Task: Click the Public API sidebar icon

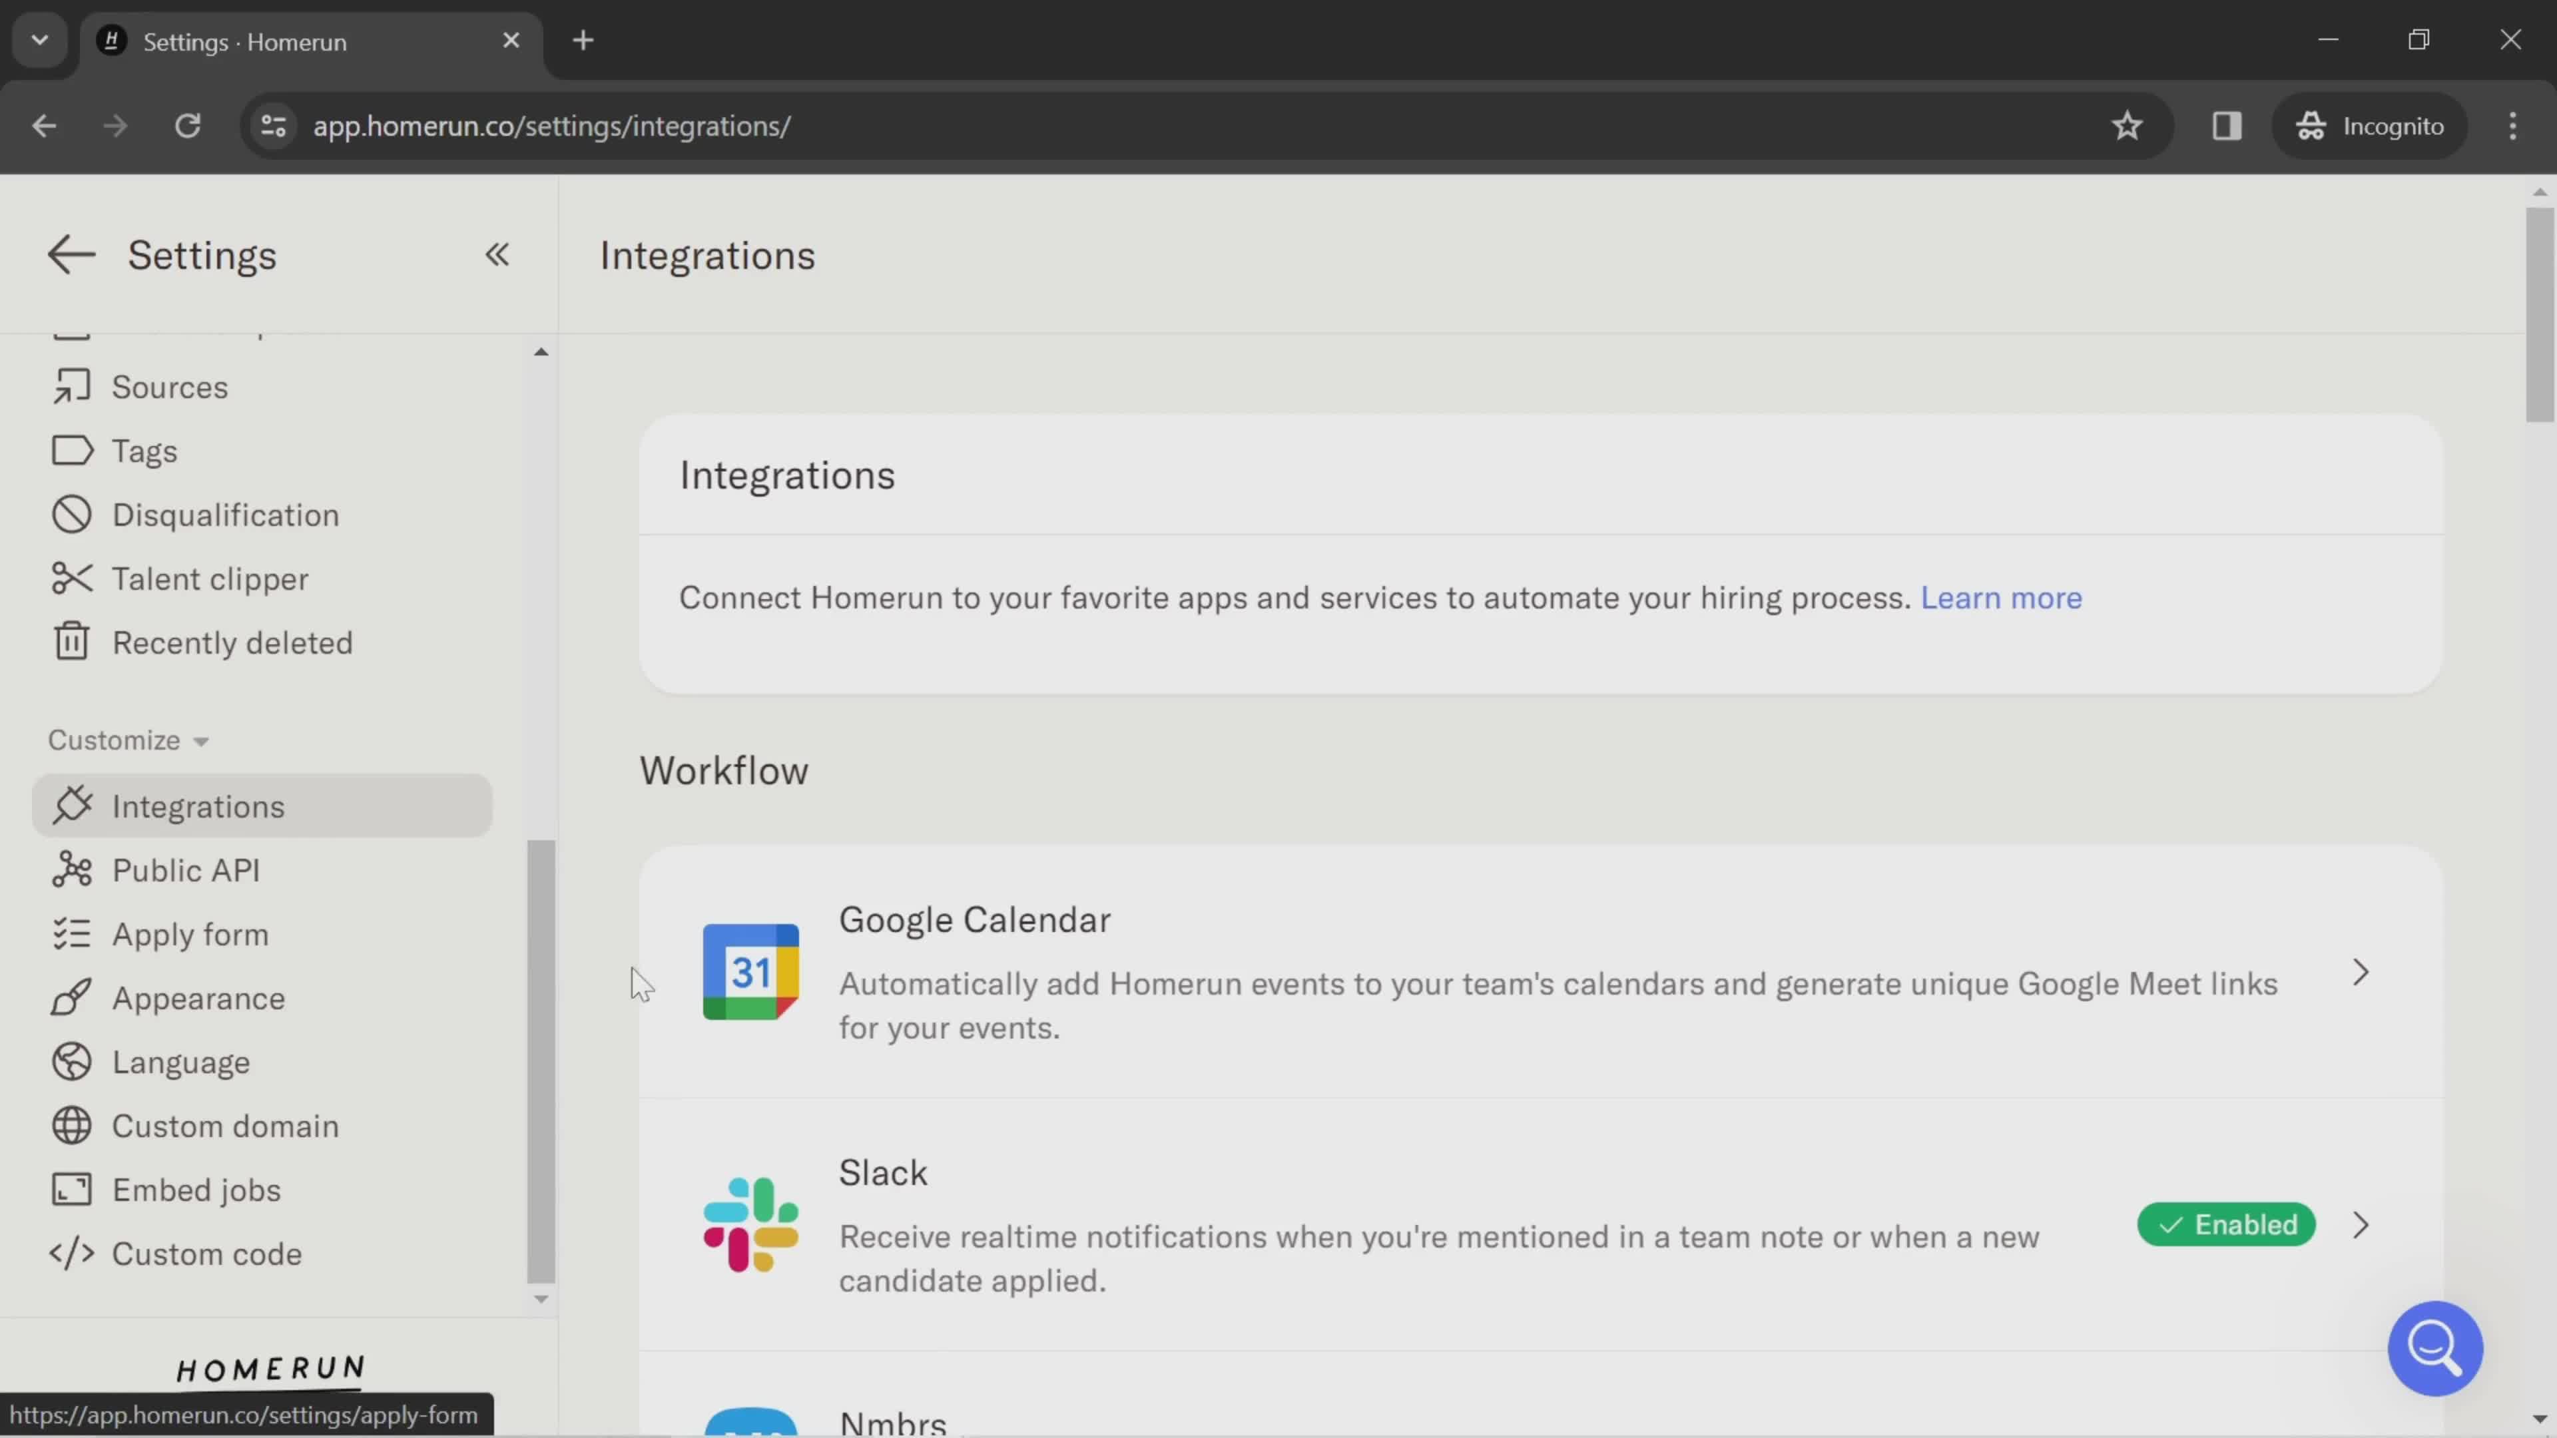Action: coord(70,869)
